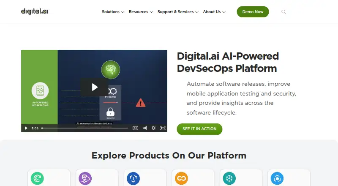Click the Demo Now button
This screenshot has width=338, height=186.
[x=253, y=12]
